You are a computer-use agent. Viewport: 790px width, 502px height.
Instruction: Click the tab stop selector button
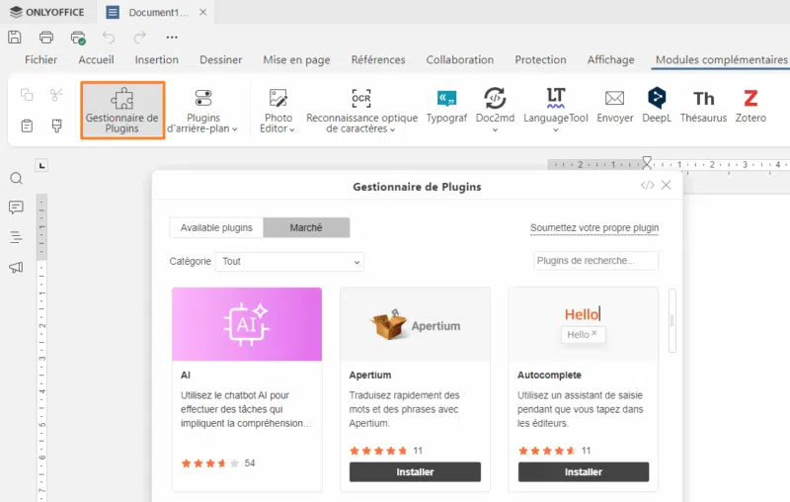[41, 165]
